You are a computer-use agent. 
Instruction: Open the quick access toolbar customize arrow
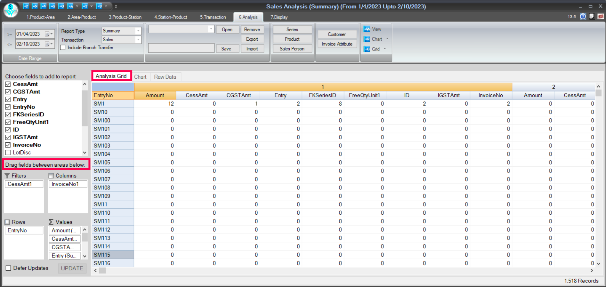coord(116,6)
